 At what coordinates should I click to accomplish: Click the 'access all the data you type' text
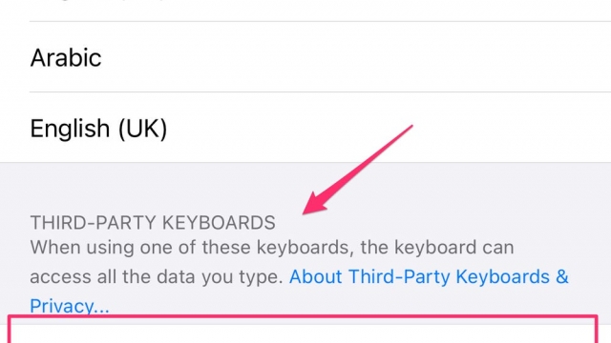(x=156, y=277)
